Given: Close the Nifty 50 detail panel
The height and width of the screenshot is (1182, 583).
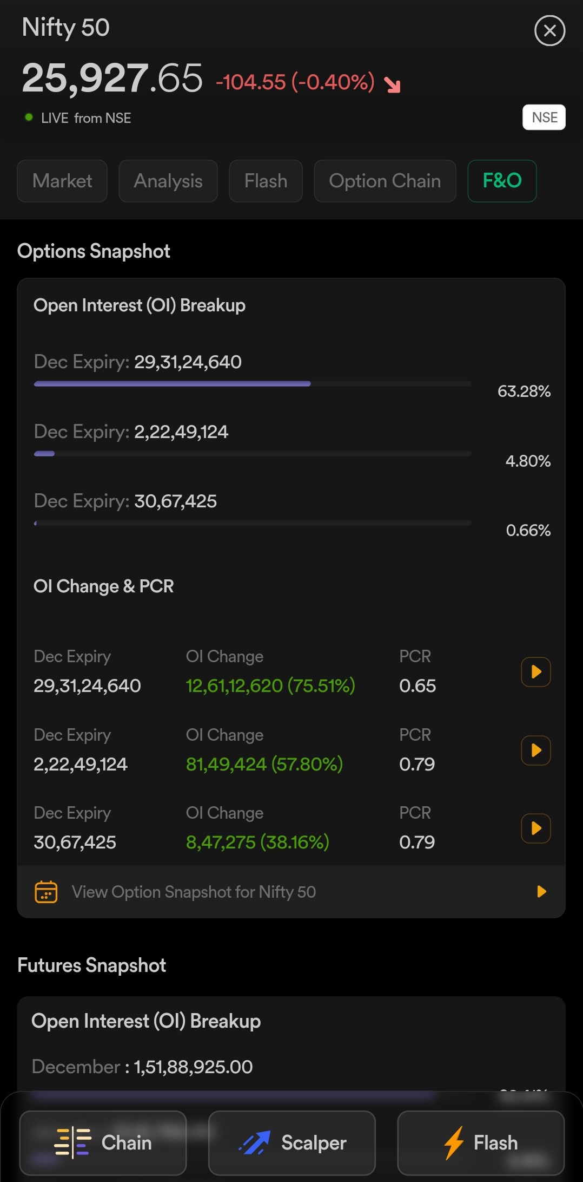Looking at the screenshot, I should pyautogui.click(x=549, y=31).
